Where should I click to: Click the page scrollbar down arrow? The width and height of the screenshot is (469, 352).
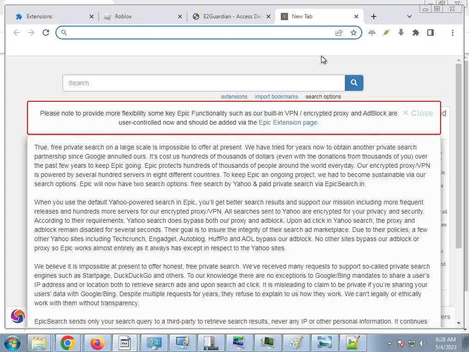click(459, 323)
